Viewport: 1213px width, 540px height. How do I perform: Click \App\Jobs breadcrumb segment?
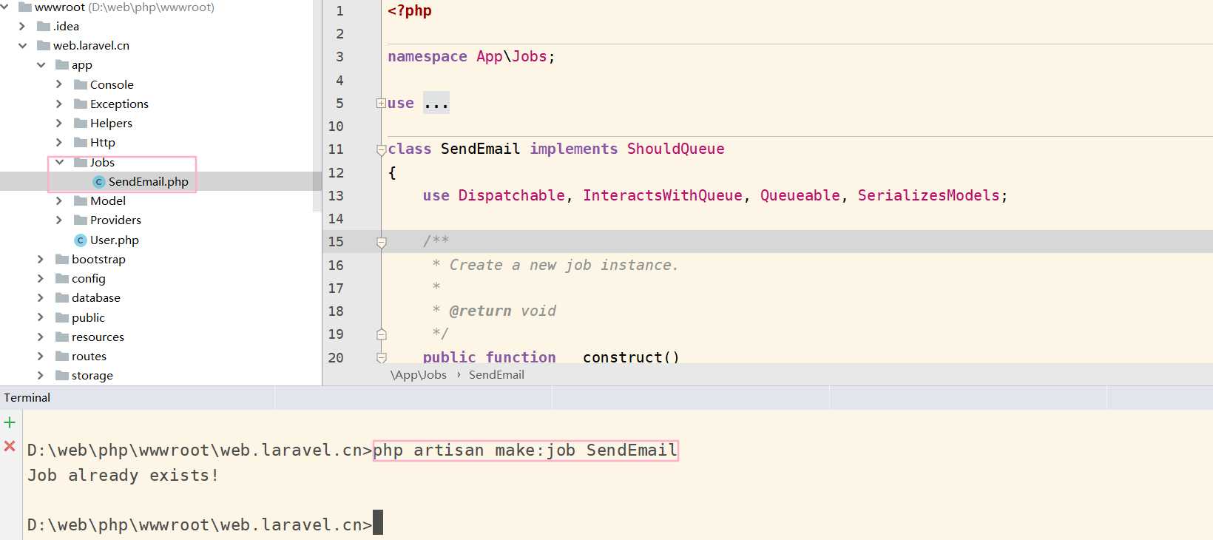pyautogui.click(x=419, y=375)
